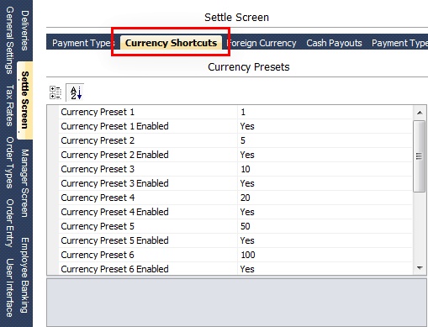Open the Order Types side tab
The image size is (428, 327).
click(x=9, y=162)
